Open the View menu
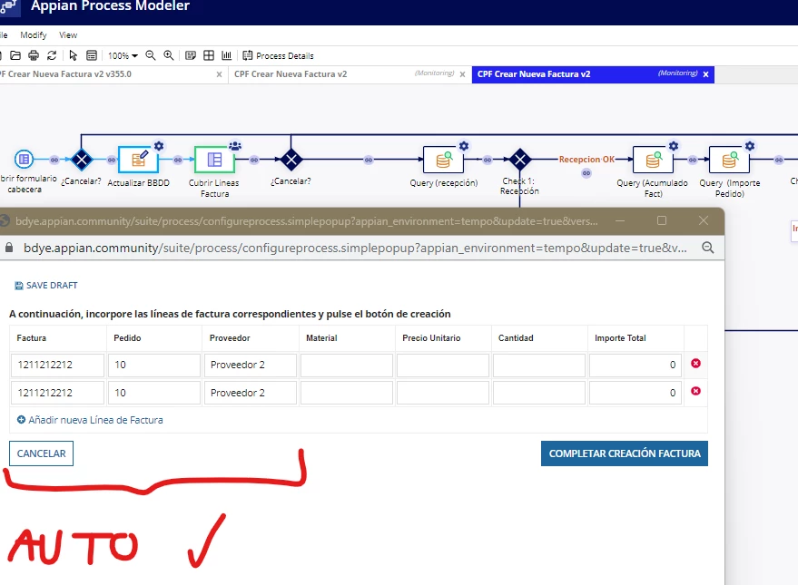This screenshot has width=798, height=585. tap(68, 35)
